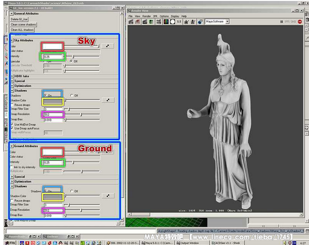
Task: Set the render to 1:1 real size
Action: tap(179, 22)
